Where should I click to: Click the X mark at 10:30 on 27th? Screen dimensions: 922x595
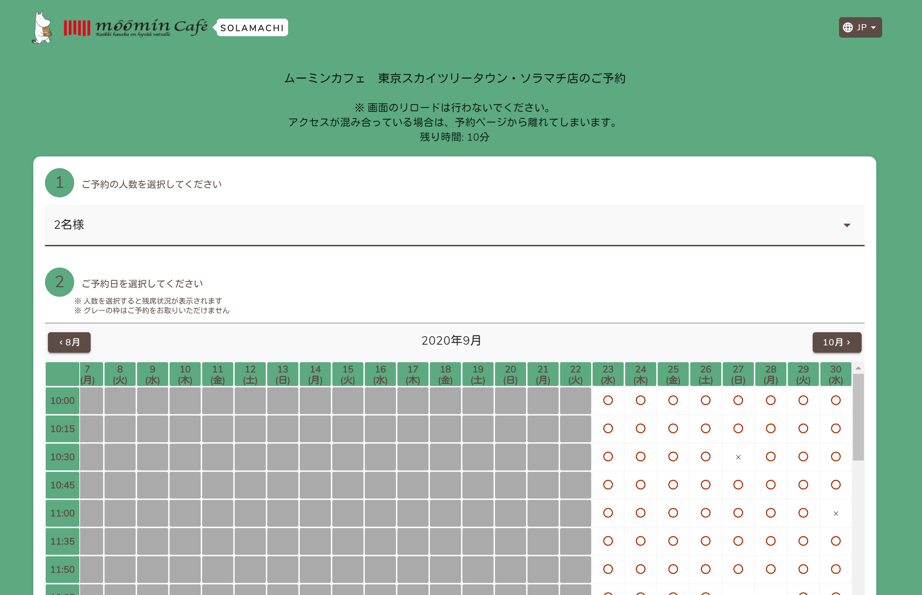pos(738,457)
